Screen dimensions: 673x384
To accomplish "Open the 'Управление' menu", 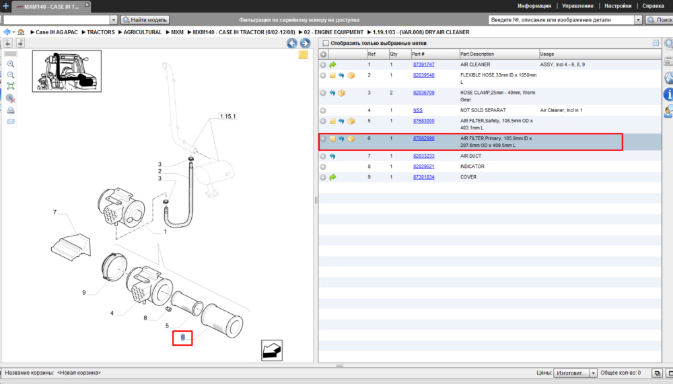I will pyautogui.click(x=577, y=6).
